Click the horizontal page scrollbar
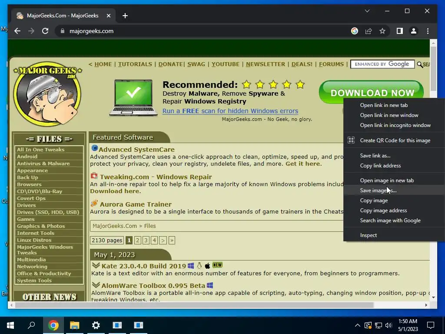Viewport: 445px width, 334px height. (194, 305)
